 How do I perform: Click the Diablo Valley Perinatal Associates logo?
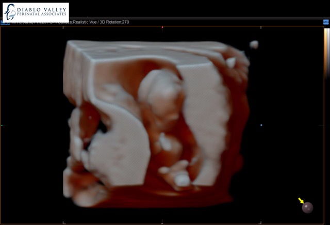pos(35,12)
